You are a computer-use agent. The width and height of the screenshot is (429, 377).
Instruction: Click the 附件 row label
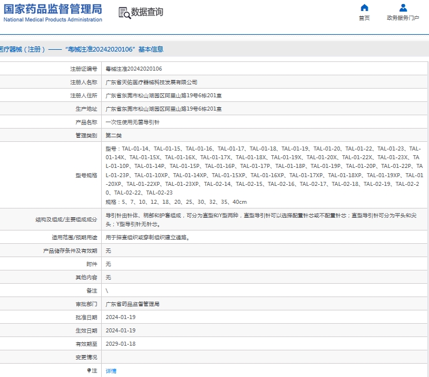click(92, 264)
